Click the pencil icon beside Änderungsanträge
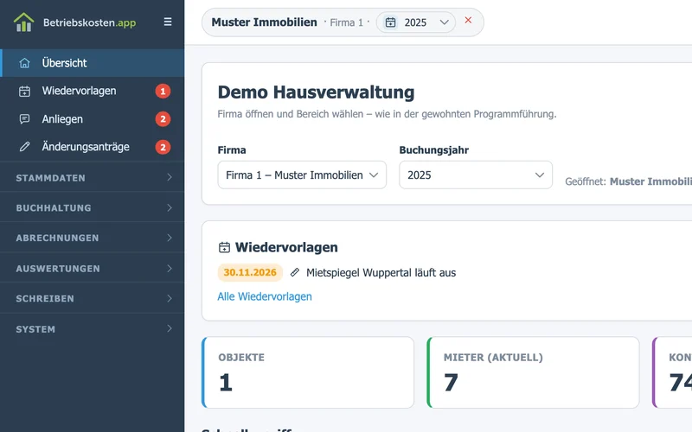 coord(25,147)
